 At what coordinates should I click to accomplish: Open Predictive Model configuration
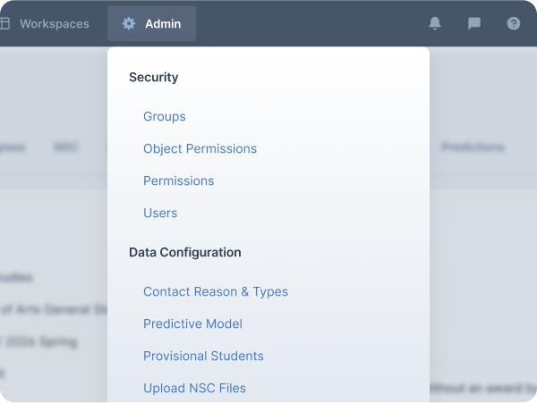point(192,324)
